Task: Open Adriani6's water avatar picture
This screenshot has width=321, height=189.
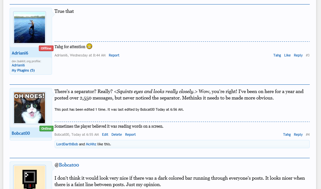Action: tap(30, 28)
